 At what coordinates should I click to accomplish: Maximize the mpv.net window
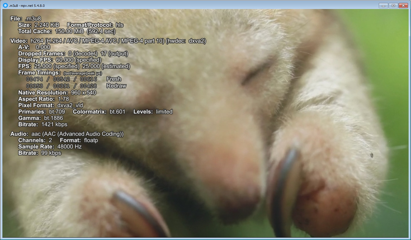tap(393, 5)
